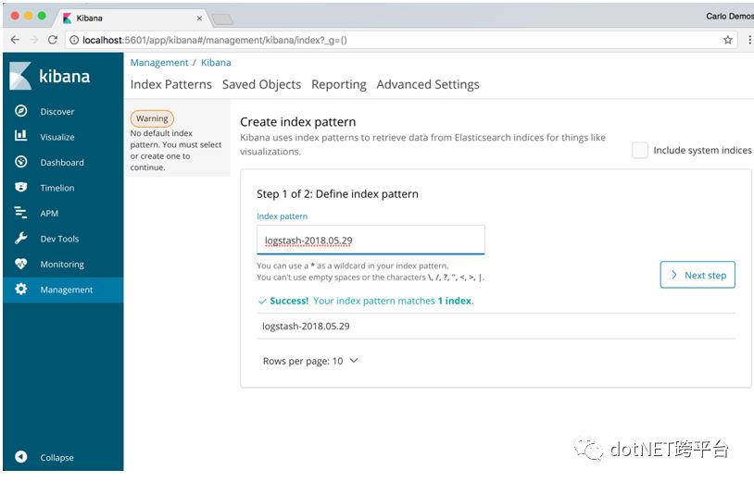This screenshot has height=482, width=754.
Task: Open Timelion via mask icon
Action: pos(20,187)
